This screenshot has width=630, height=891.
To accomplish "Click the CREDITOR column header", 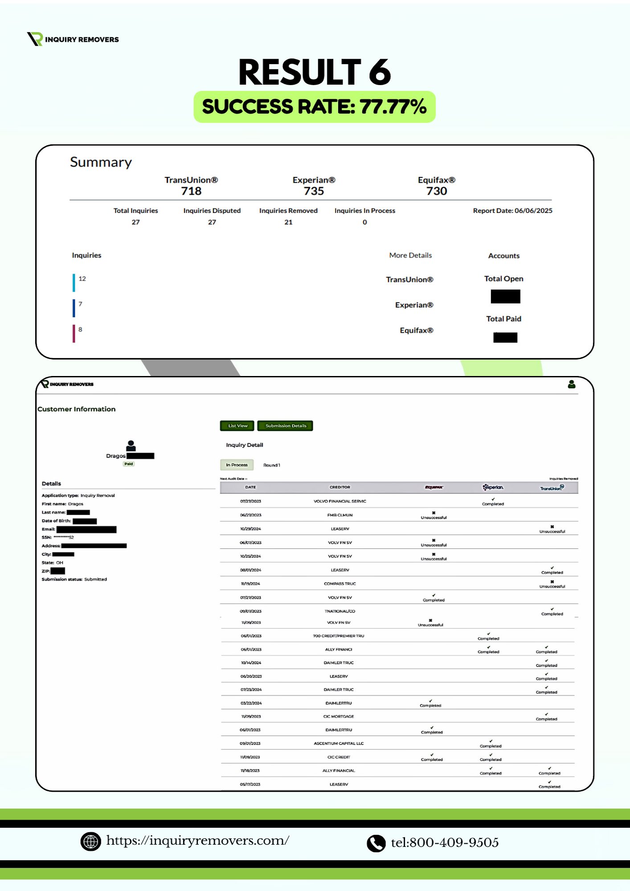I will pyautogui.click(x=340, y=487).
